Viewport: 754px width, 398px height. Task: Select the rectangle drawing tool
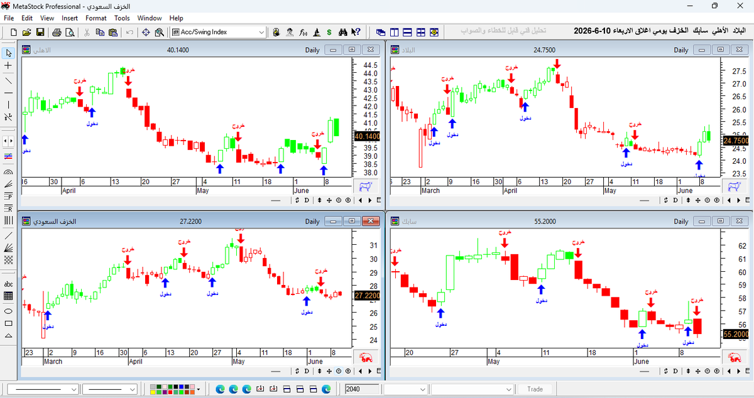[8, 323]
